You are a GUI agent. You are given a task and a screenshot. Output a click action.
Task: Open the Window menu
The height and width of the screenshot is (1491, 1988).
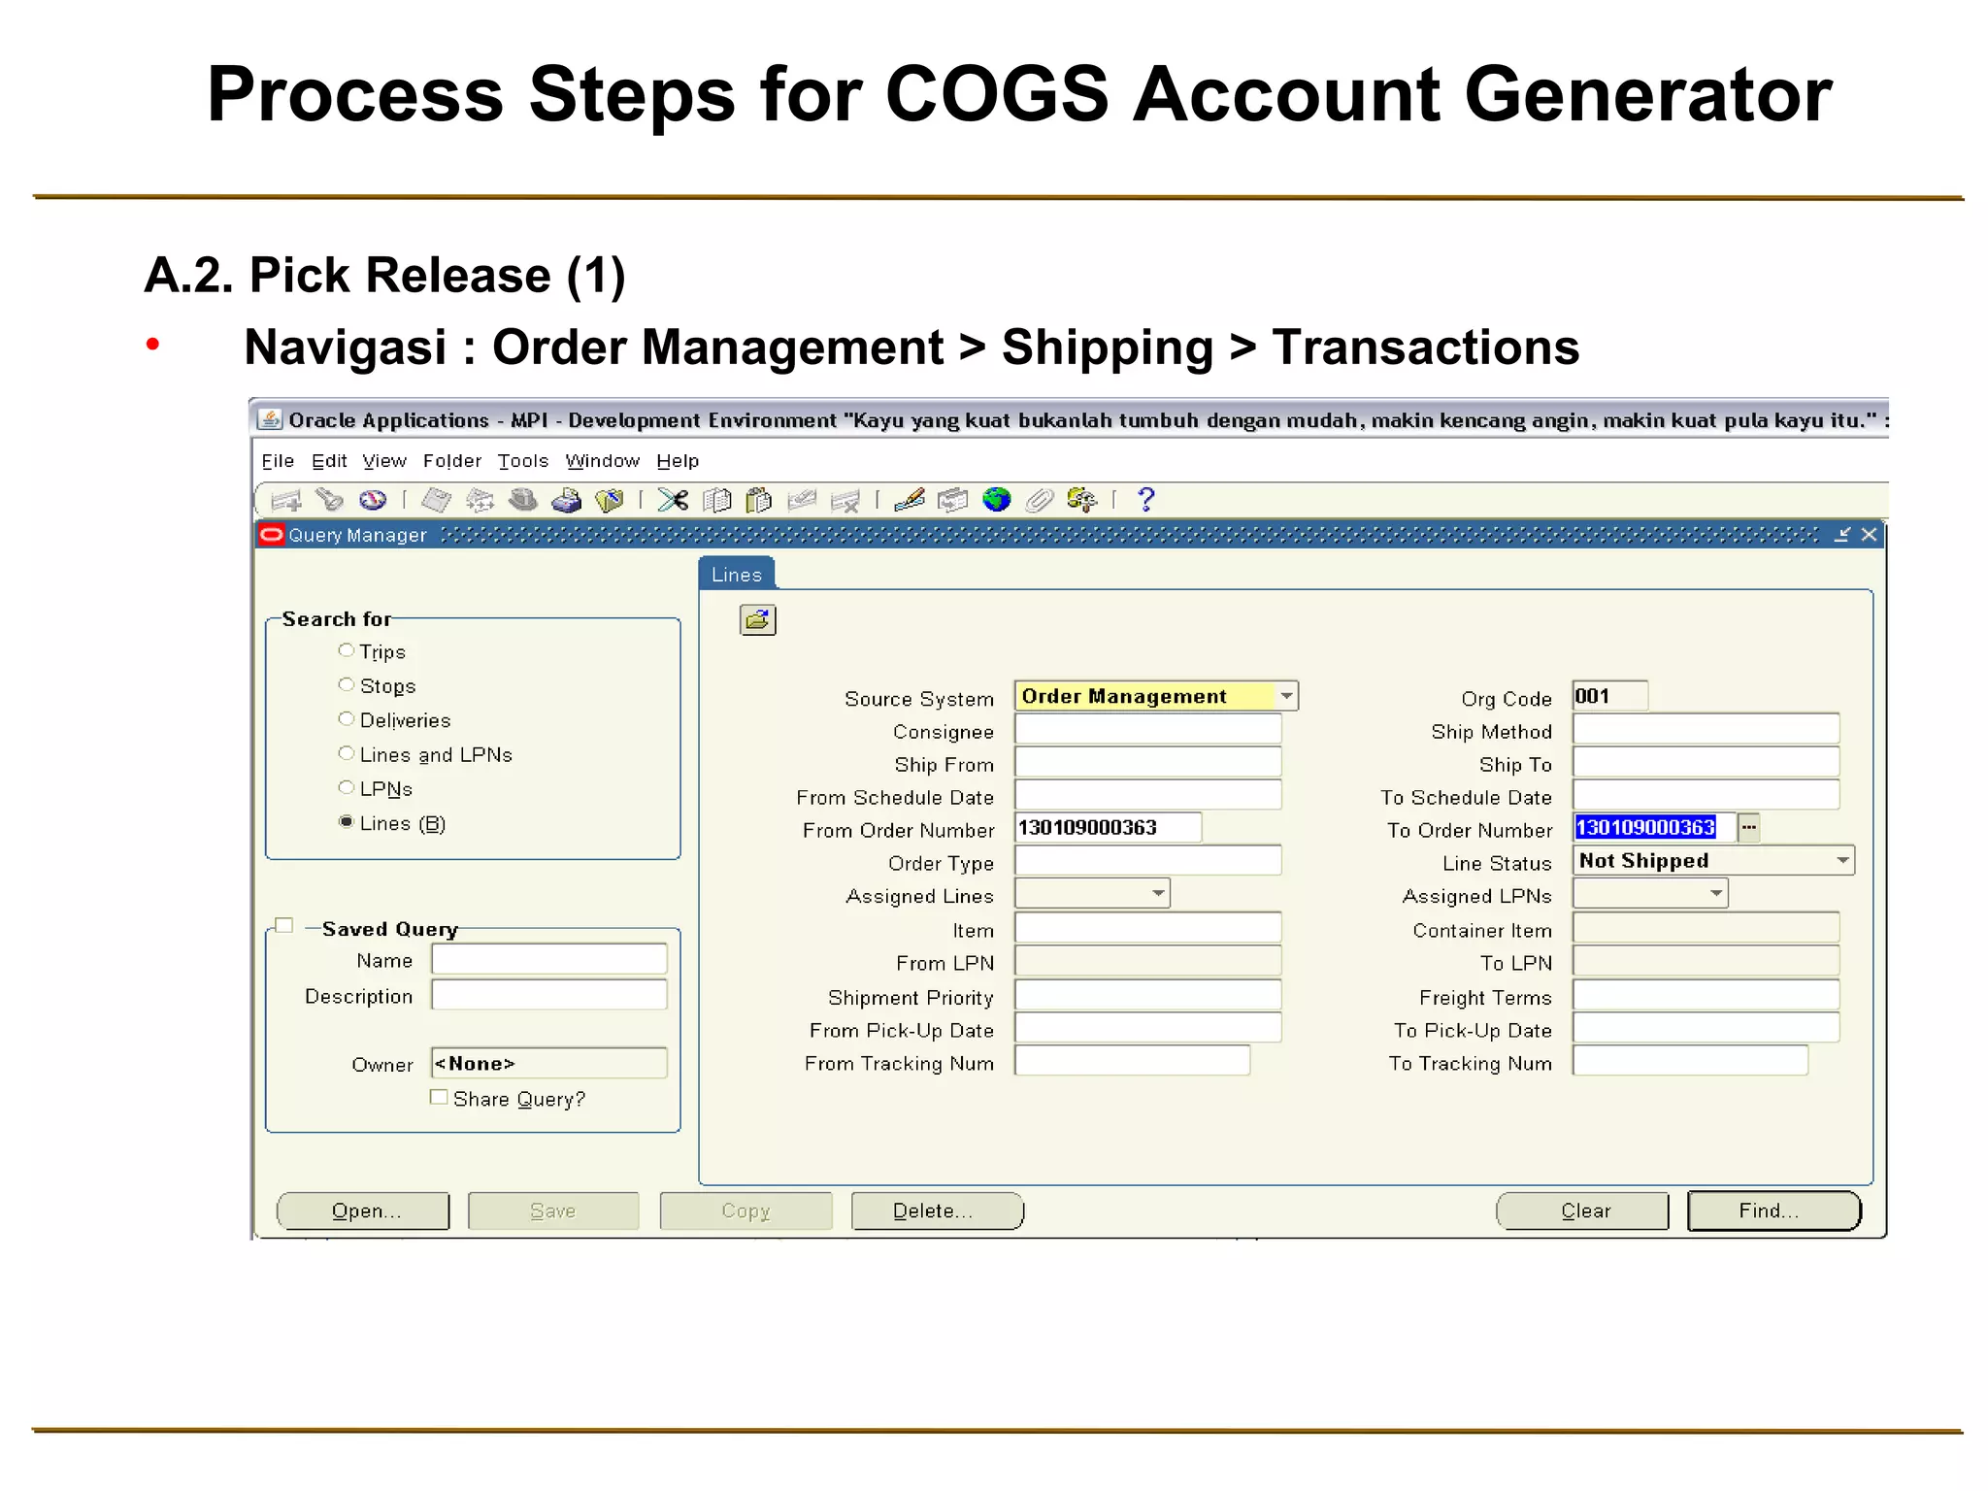tap(603, 461)
